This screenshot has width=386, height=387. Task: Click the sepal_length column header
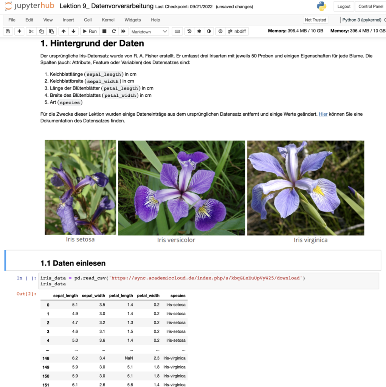(65, 296)
